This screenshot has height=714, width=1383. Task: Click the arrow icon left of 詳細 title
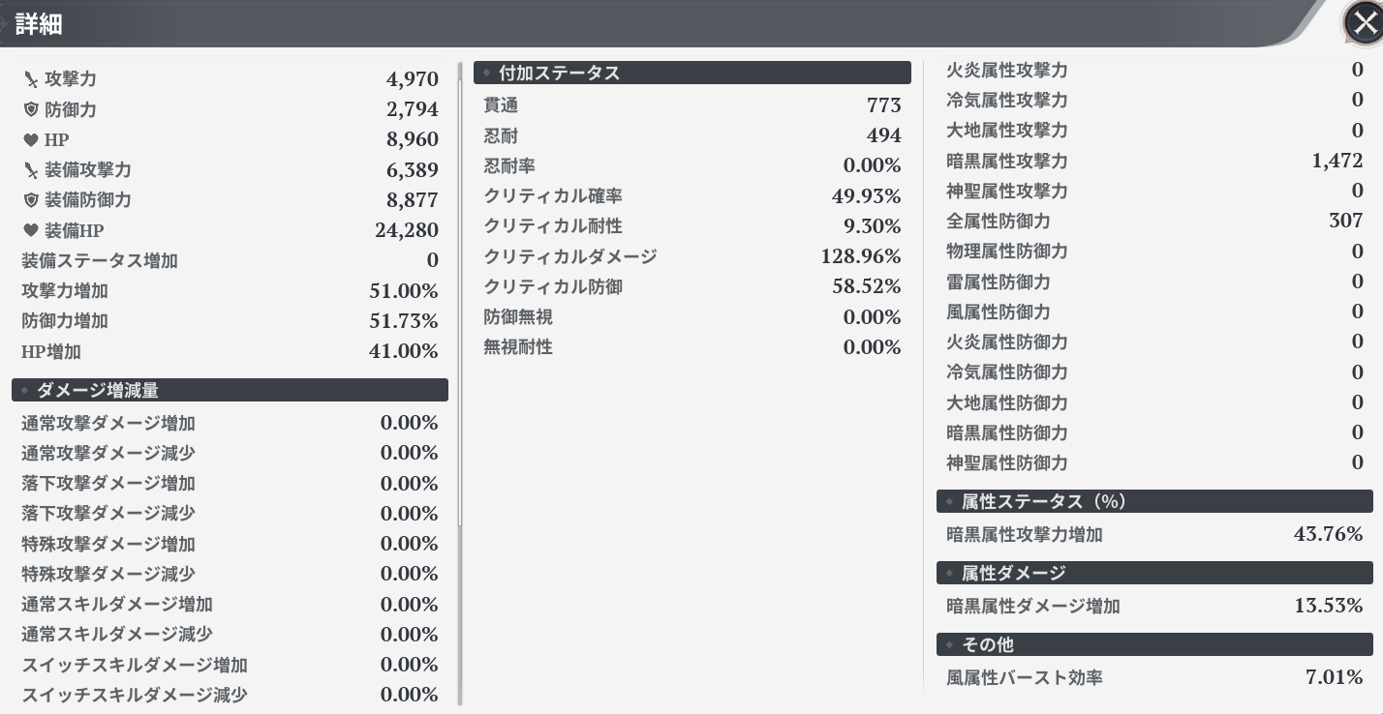[x=5, y=23]
